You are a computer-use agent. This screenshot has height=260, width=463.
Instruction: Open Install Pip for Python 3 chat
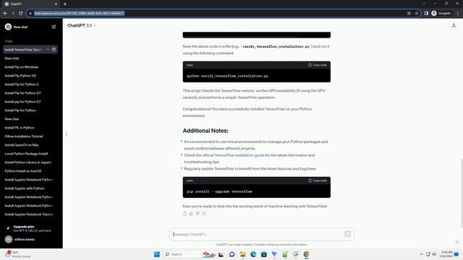coord(22,84)
